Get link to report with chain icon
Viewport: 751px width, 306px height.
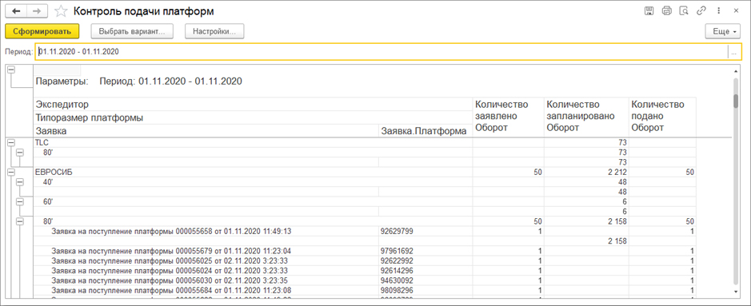(701, 10)
